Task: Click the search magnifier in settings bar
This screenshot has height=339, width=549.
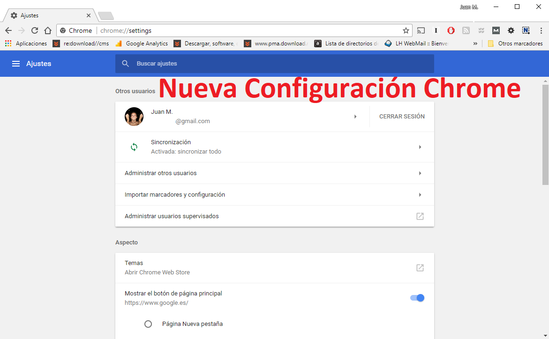Action: pyautogui.click(x=125, y=64)
